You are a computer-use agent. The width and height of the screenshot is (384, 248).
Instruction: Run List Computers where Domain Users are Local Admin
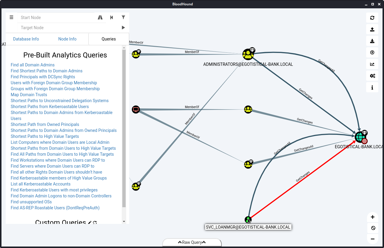60,142
